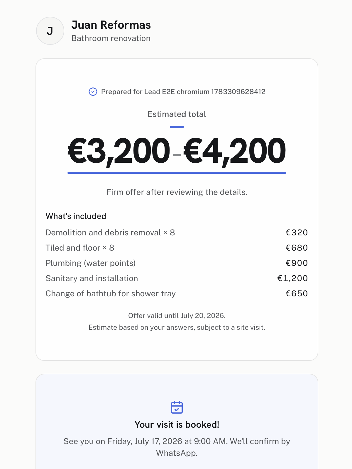Click the Estimated total label
Image resolution: width=352 pixels, height=469 pixels.
point(177,114)
